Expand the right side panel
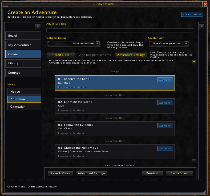210x196 pixels. [x=201, y=26]
